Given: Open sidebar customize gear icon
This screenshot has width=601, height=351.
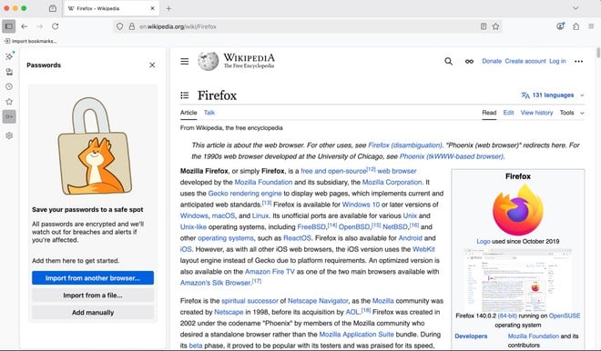Looking at the screenshot, I should pos(9,135).
